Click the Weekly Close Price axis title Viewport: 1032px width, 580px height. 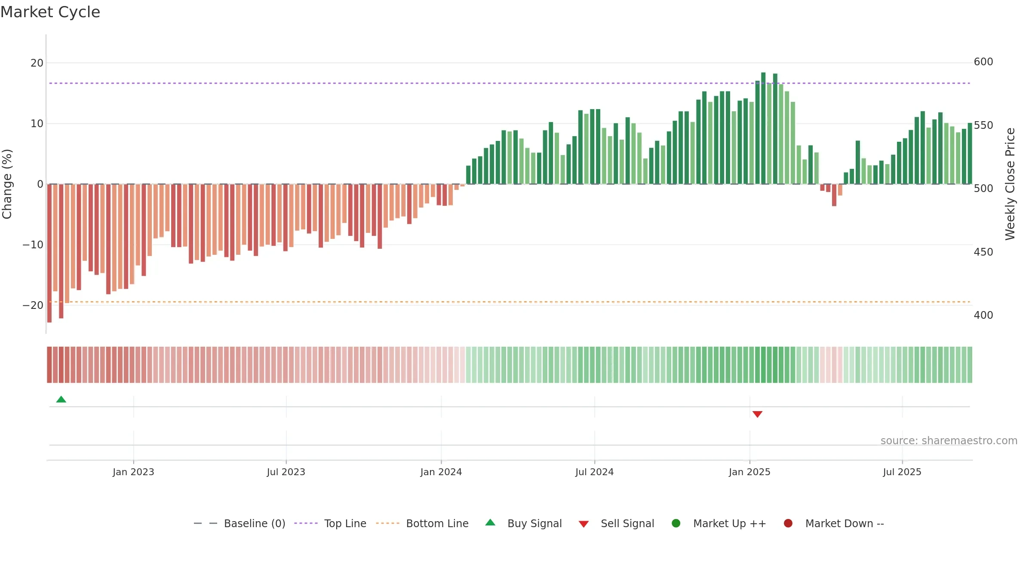click(1010, 184)
